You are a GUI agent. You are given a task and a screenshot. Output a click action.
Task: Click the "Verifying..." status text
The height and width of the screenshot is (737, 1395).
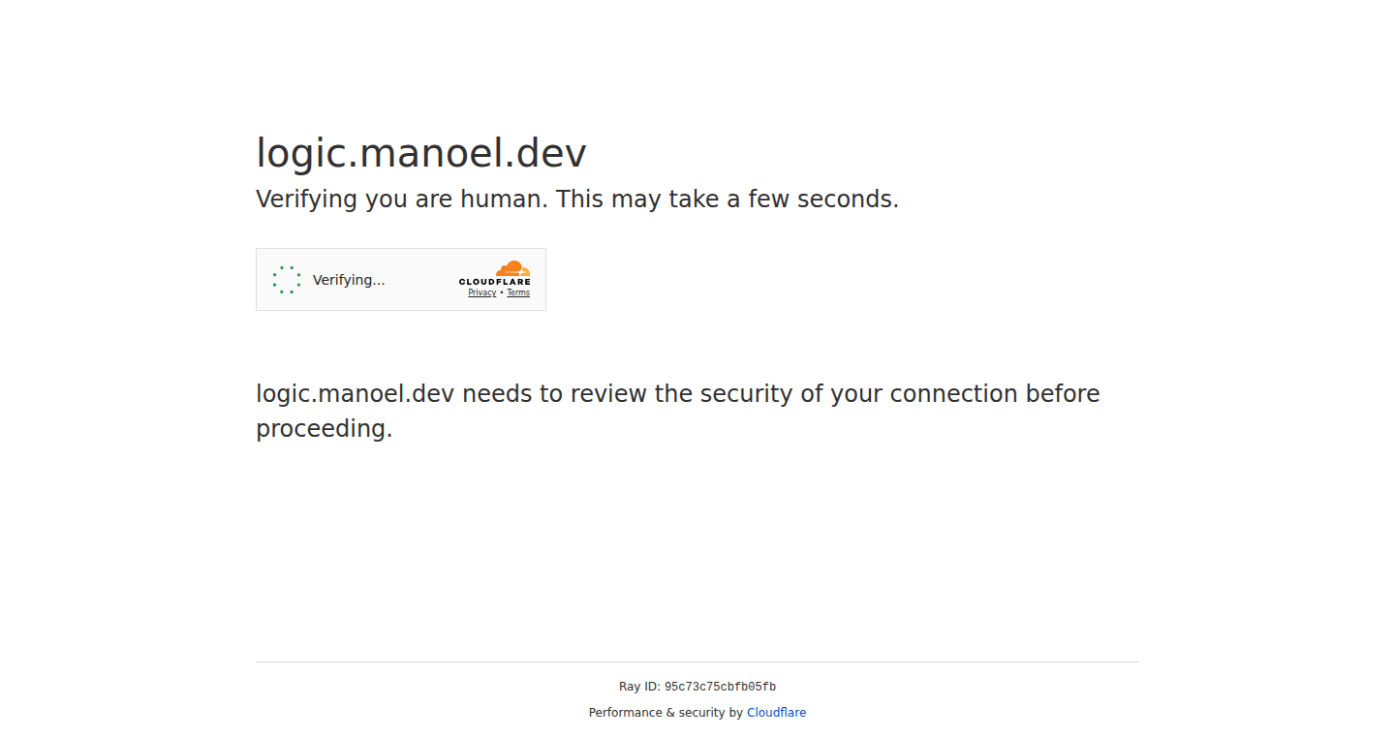pos(349,280)
